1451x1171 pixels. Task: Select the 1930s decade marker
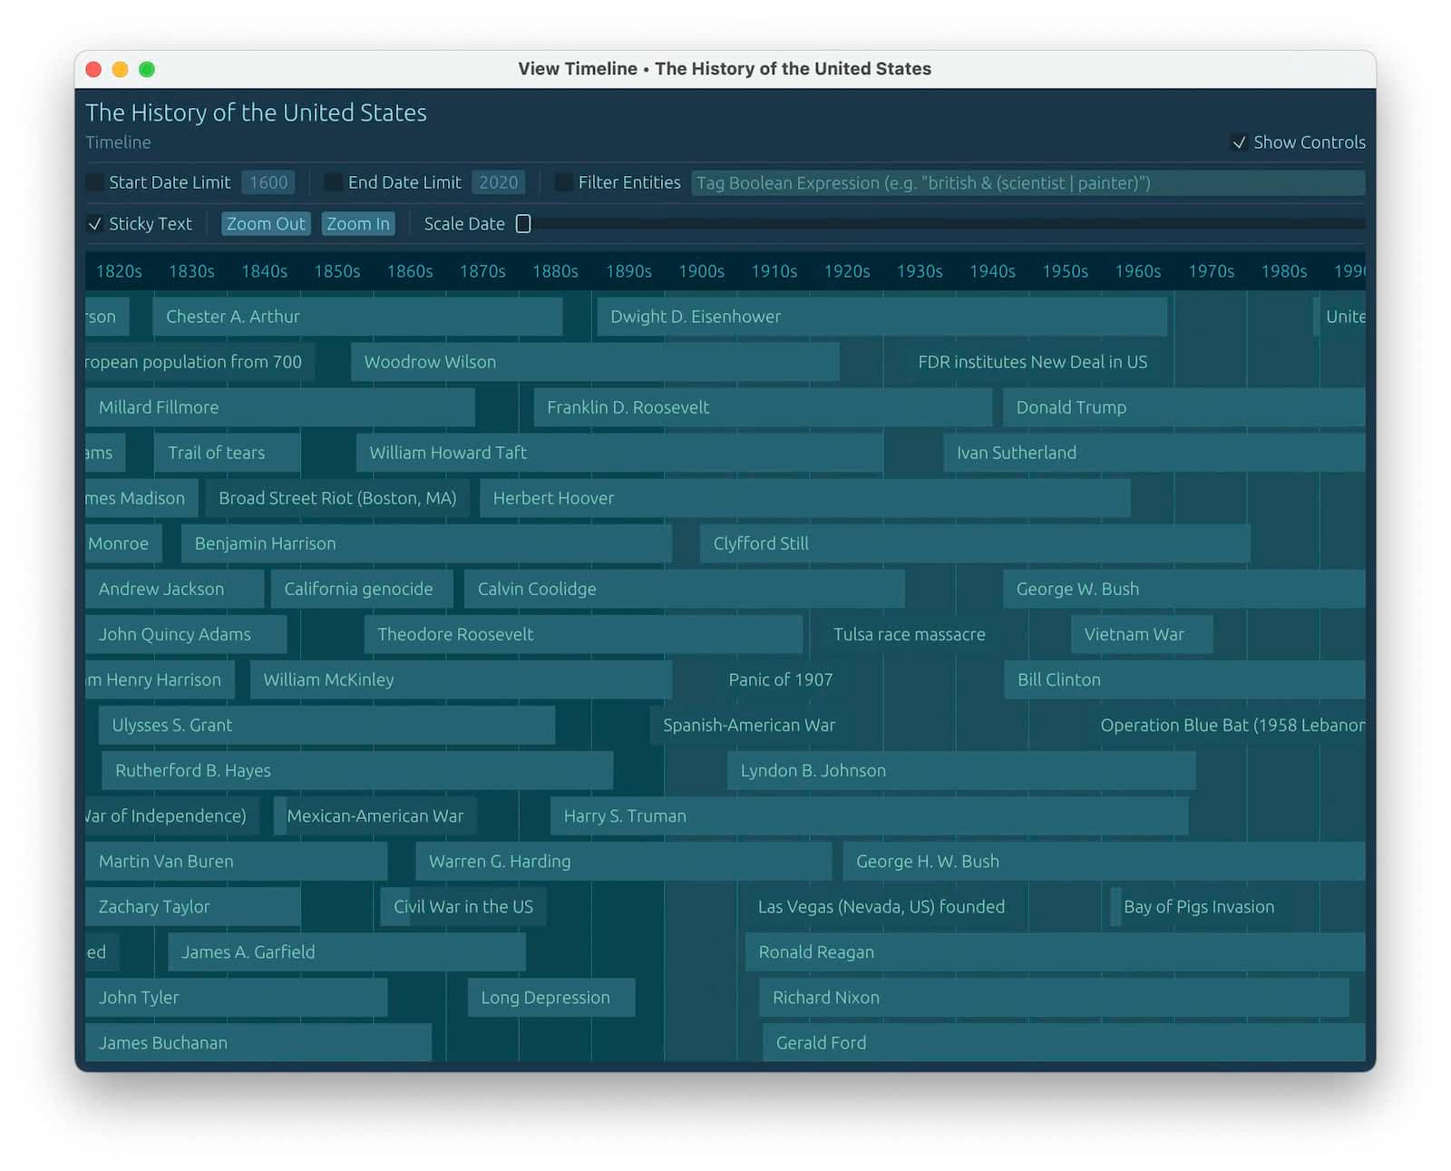pyautogui.click(x=920, y=271)
